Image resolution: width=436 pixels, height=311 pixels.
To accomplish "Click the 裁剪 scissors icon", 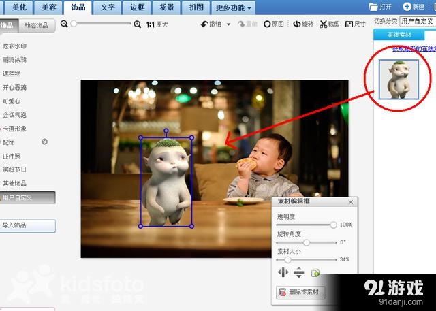I will pos(323,24).
